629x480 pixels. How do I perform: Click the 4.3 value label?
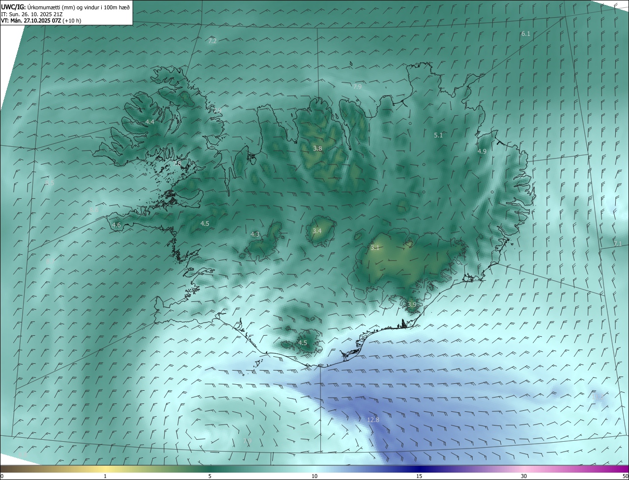255,235
